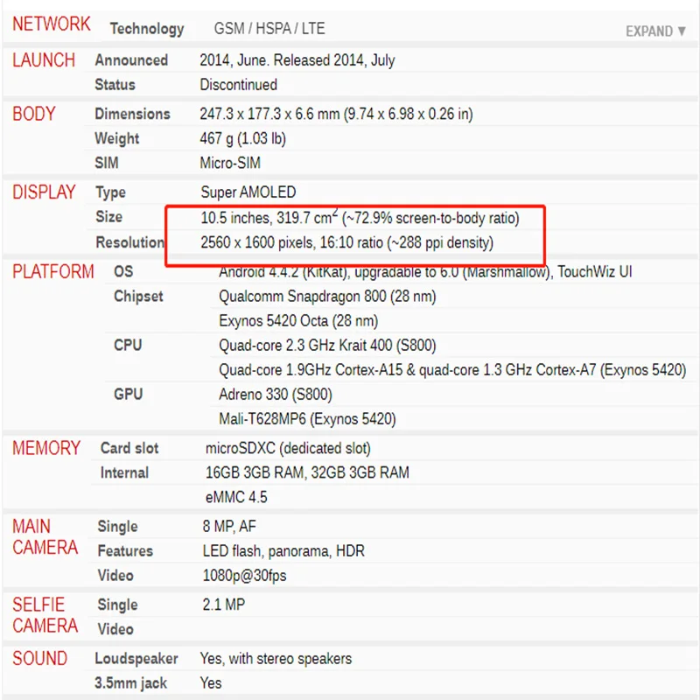Open the DISPLAY section heading
The image size is (700, 700).
coord(45,192)
